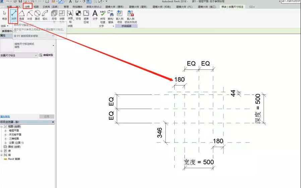Click the 遮罩区域 masking region tool
301x188 pixels.
coord(86,16)
